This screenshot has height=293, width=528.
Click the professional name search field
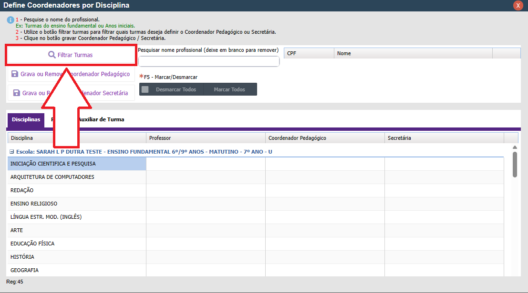click(x=208, y=61)
